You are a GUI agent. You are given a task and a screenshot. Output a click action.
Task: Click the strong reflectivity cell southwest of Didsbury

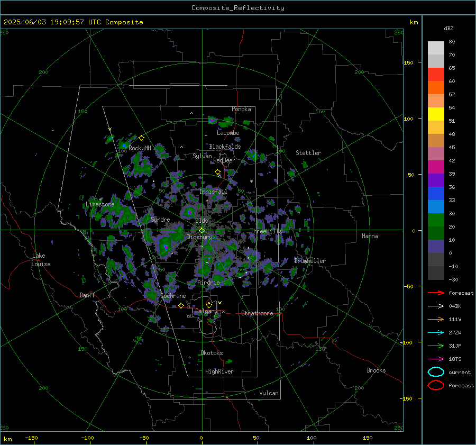(166, 247)
